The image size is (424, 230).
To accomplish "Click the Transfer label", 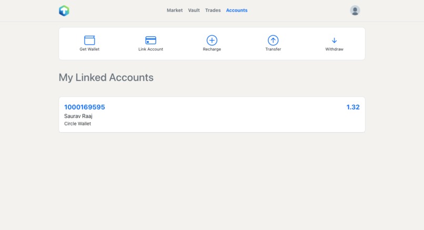I will (273, 49).
